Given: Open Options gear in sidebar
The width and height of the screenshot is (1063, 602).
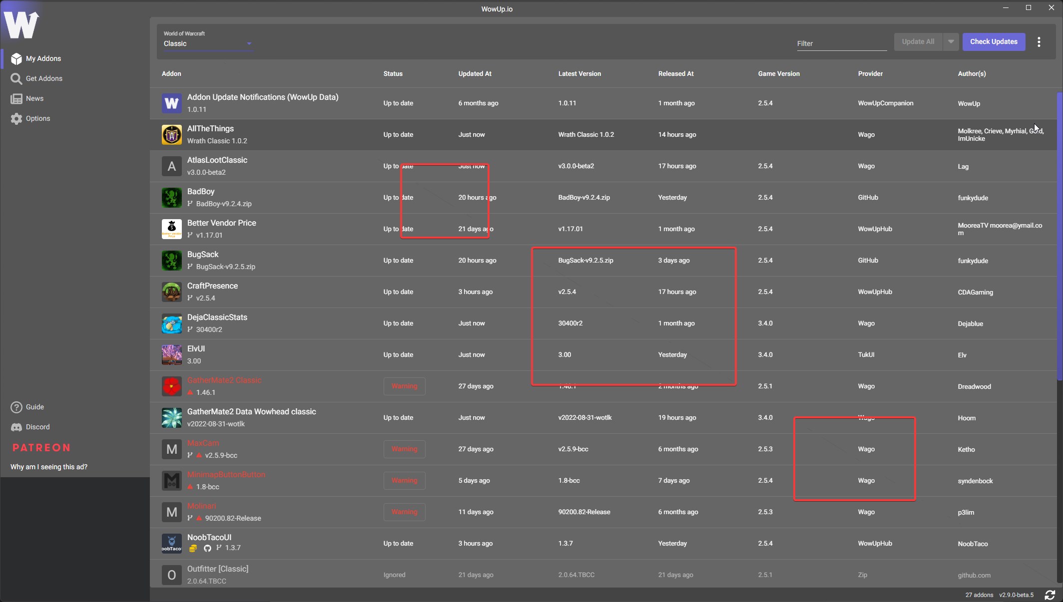Looking at the screenshot, I should 16,119.
